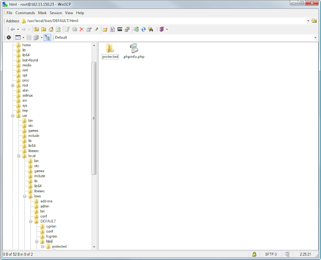Toggle the directory tree panel button
321x260 pixels.
coord(47,37)
